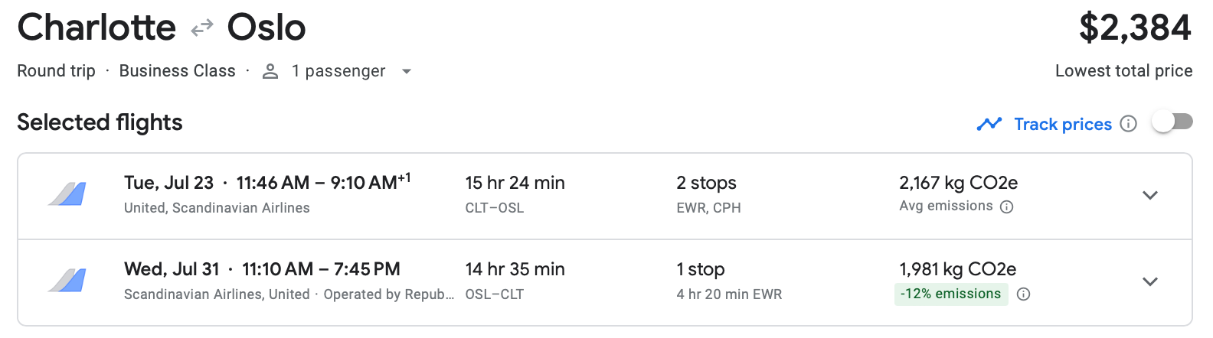Screen dimensions: 1213x338
Task: Click the passenger person icon
Action: pos(270,71)
